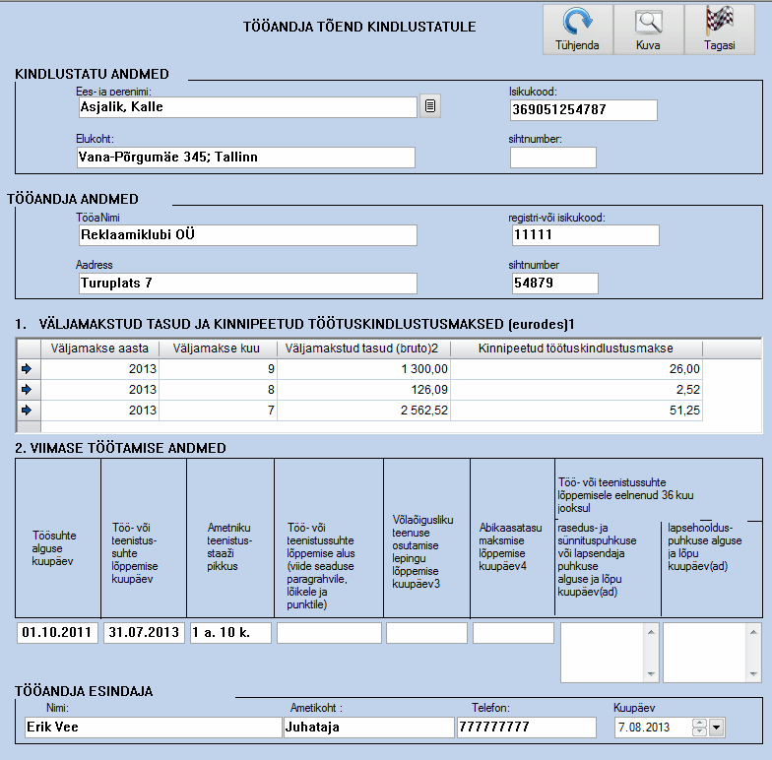The height and width of the screenshot is (760, 772).
Task: Click the rasedus- ja sünnituspuhkuse text area
Action: 603,653
